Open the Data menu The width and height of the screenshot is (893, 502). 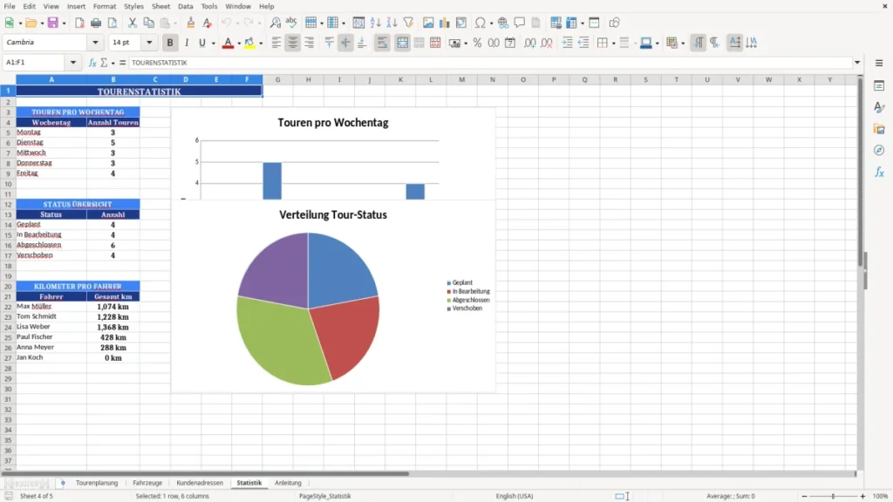pyautogui.click(x=185, y=6)
